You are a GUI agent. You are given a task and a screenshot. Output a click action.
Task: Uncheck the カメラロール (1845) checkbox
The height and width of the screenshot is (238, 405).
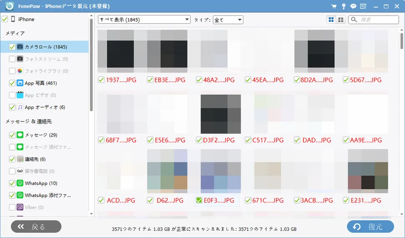coord(12,47)
